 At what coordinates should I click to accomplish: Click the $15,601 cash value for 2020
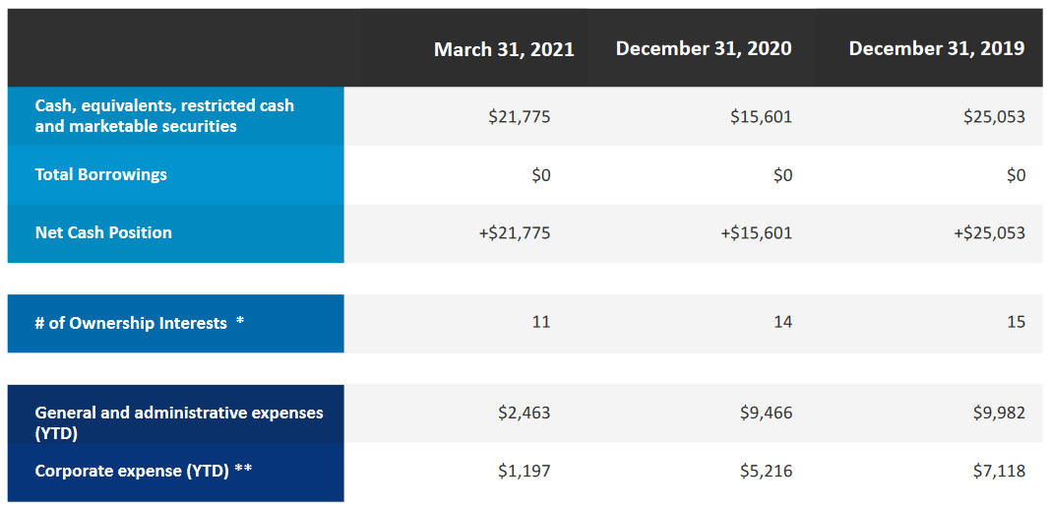pos(761,116)
